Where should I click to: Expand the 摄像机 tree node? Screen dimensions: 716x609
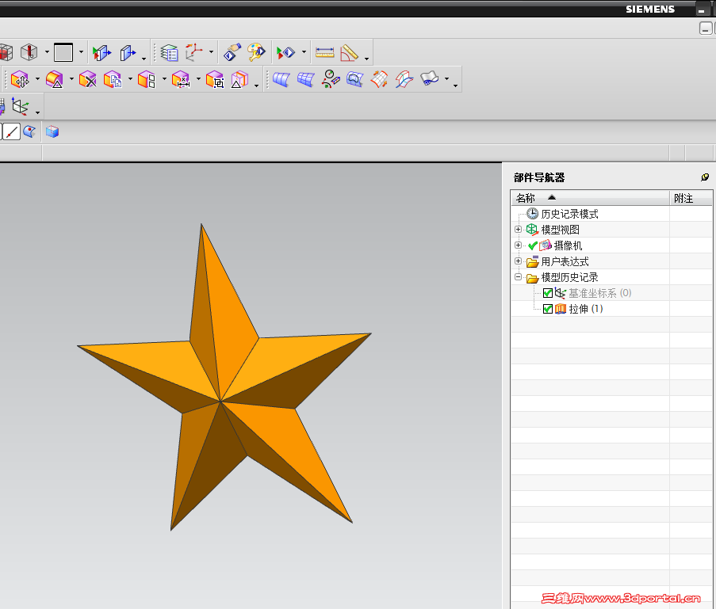(518, 245)
